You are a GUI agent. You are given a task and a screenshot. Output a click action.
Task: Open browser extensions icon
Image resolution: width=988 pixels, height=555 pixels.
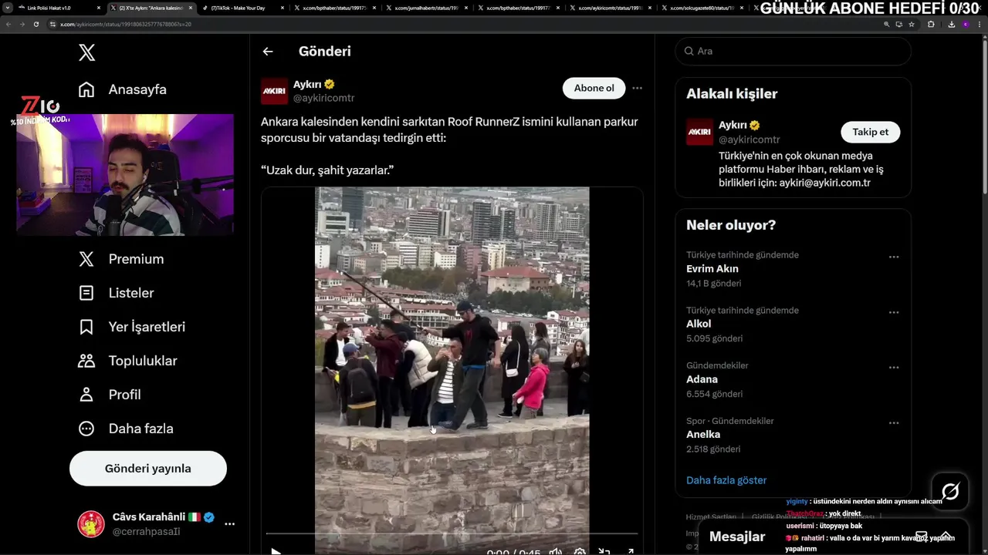click(x=931, y=24)
